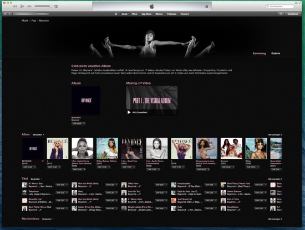Click the Listen (From the Motion...) song artwork
305x230 pixels.
coord(74,208)
